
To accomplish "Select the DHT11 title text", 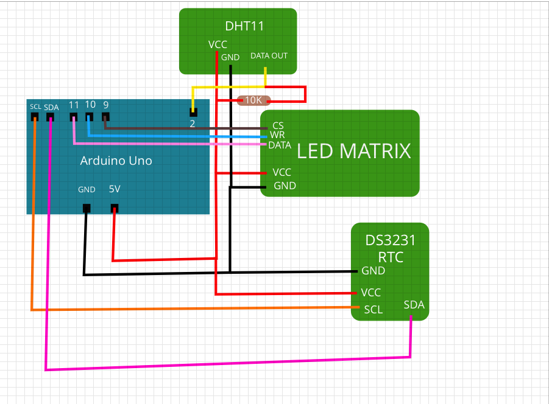I will coord(244,26).
